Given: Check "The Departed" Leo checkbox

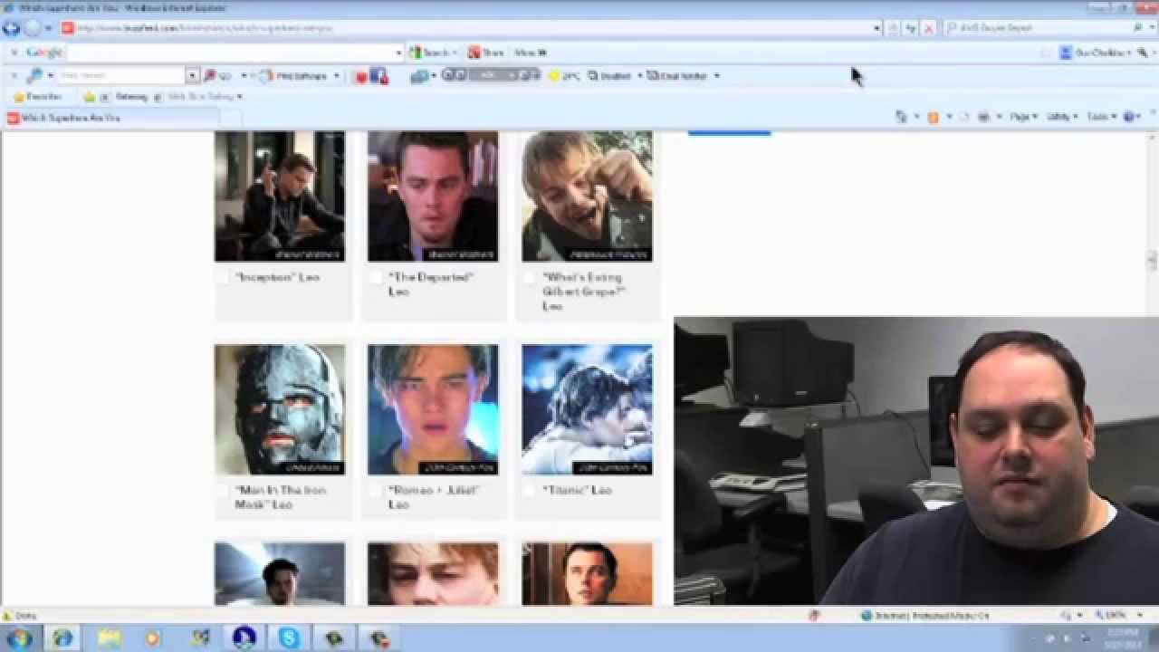Looking at the screenshot, I should coord(376,278).
